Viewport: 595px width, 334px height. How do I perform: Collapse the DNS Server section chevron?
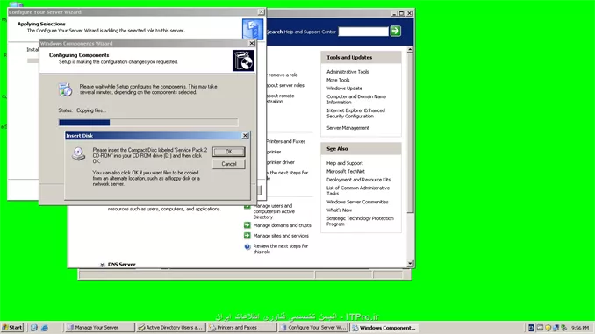point(102,265)
